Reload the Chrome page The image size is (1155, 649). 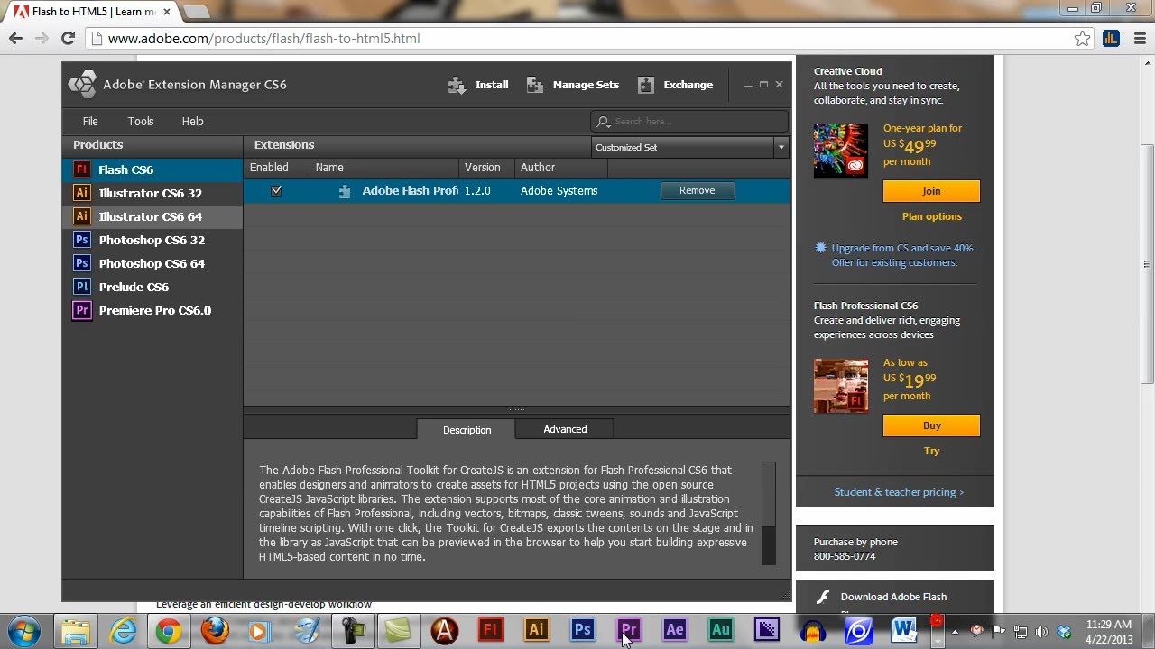tap(68, 38)
